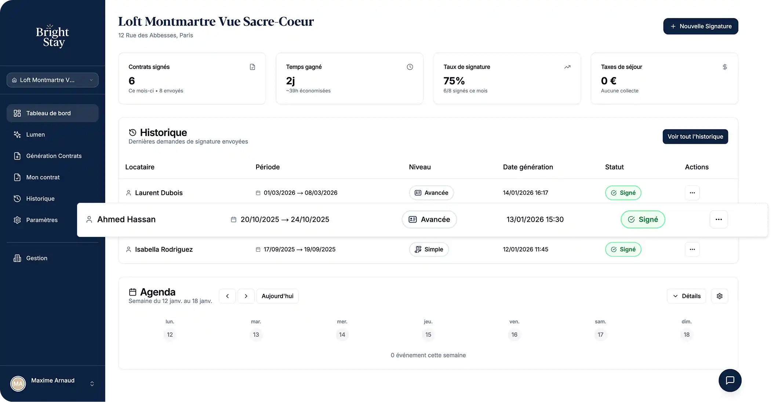This screenshot has width=771, height=402.
Task: Expand the Loft Montmartre property selector
Action: 52,80
